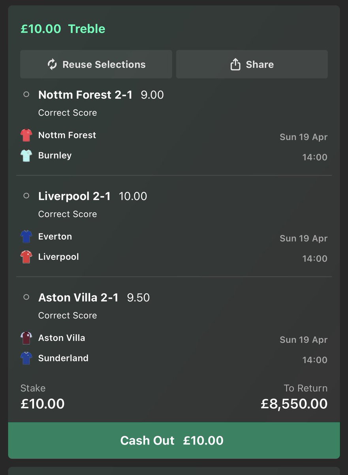Click the £8,550.00 To Return figure

tap(294, 403)
